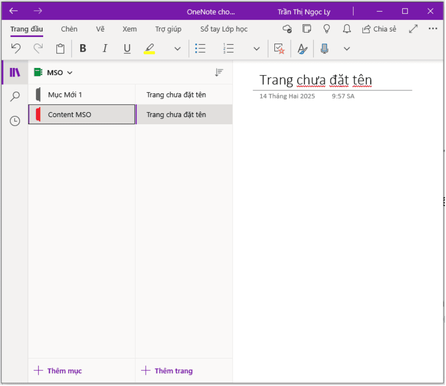The height and width of the screenshot is (386, 446).
Task: Select the Content MSO section
Action: tap(82, 115)
